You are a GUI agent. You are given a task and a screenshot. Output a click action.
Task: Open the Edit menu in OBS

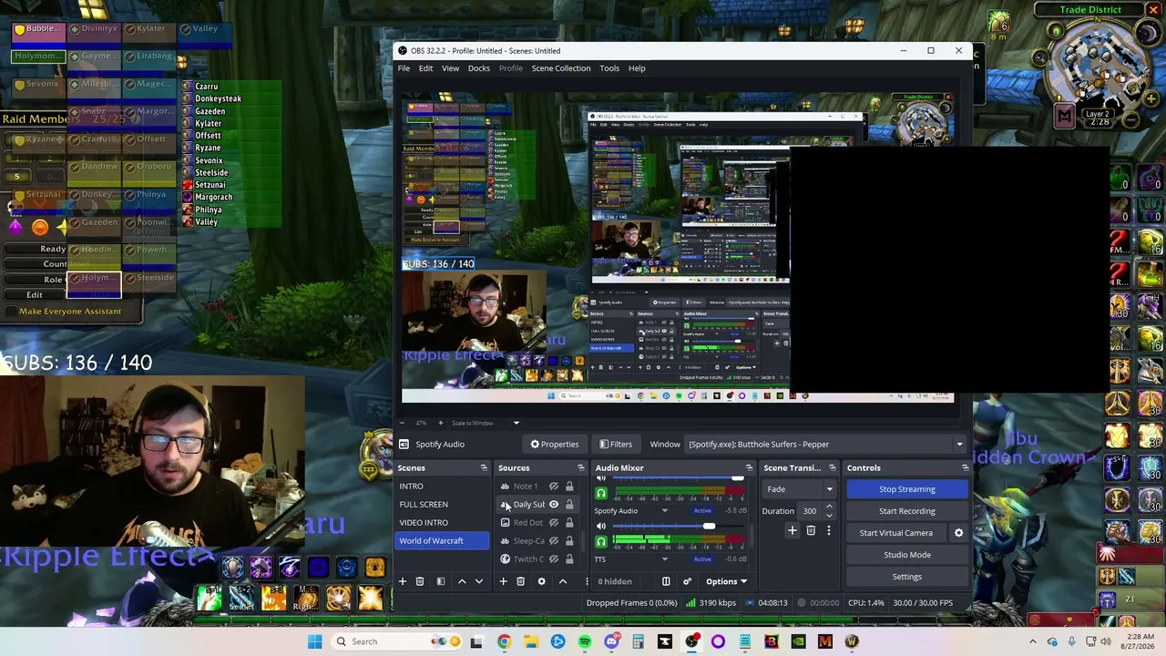[x=425, y=68]
